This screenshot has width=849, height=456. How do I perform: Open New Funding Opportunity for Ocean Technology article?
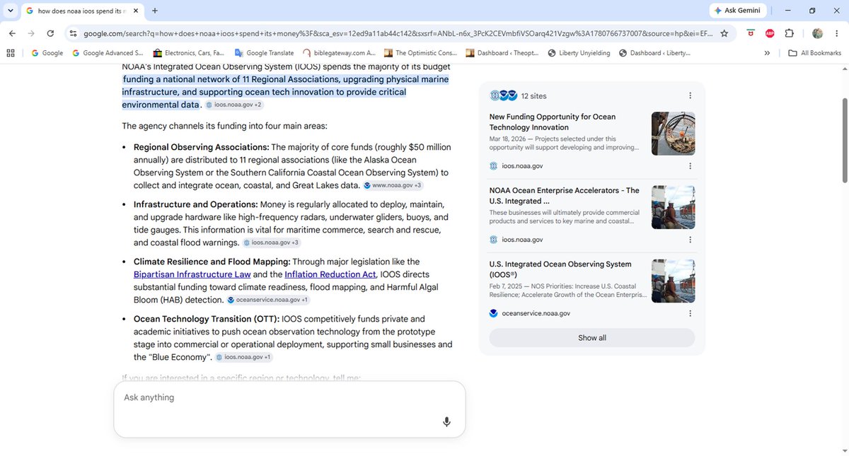point(553,122)
